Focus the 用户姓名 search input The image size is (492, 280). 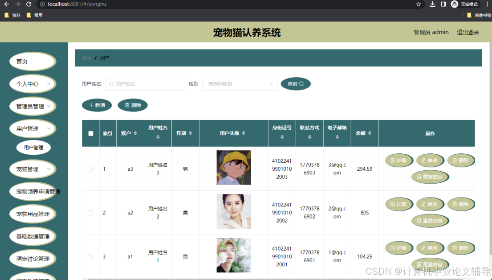[x=145, y=84]
